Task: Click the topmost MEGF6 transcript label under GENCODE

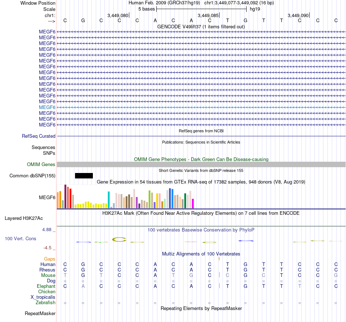Action: click(x=47, y=32)
